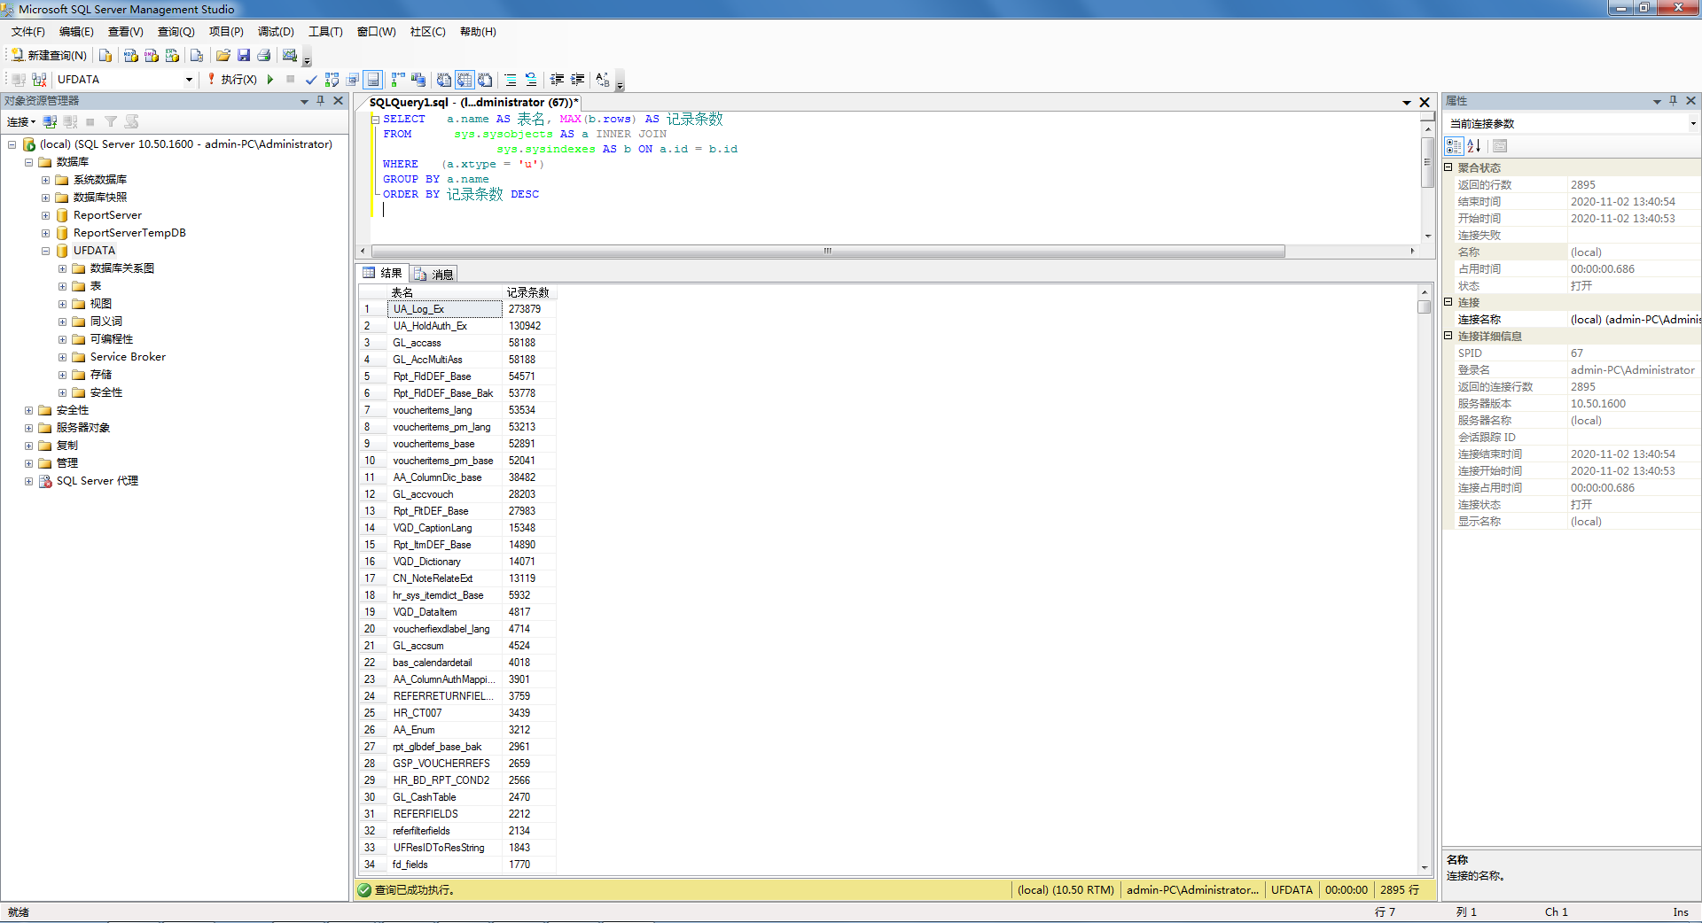Click the query editor horizontal scrollbar
Image resolution: width=1702 pixels, height=923 pixels.
tap(826, 252)
